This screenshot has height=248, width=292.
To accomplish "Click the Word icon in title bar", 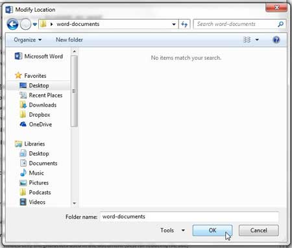I will click(x=9, y=10).
